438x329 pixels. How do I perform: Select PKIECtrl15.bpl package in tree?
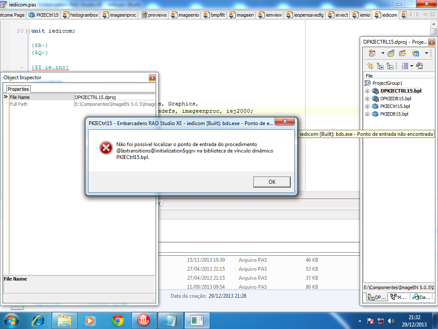(x=395, y=106)
